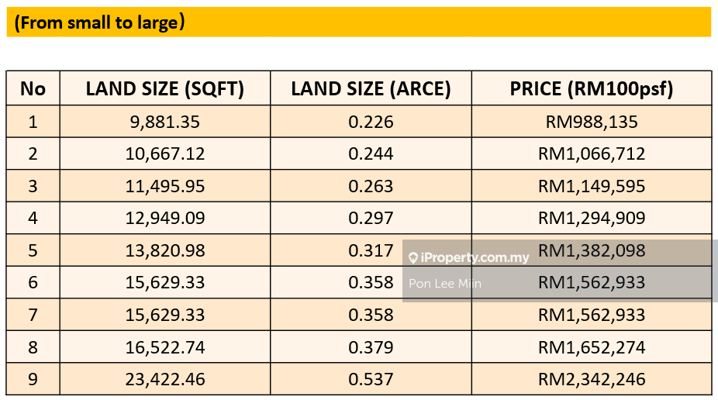
Task: Click the 12,949.09 land size cell
Action: coord(165,218)
